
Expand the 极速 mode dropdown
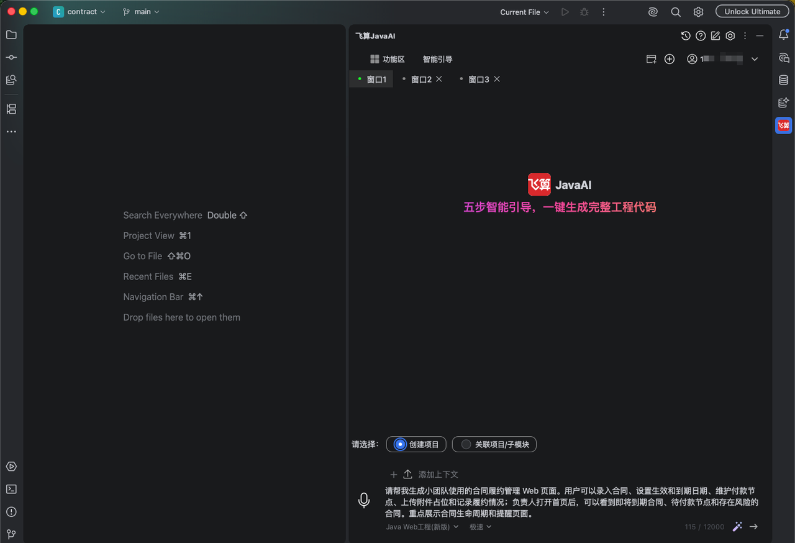(x=481, y=527)
